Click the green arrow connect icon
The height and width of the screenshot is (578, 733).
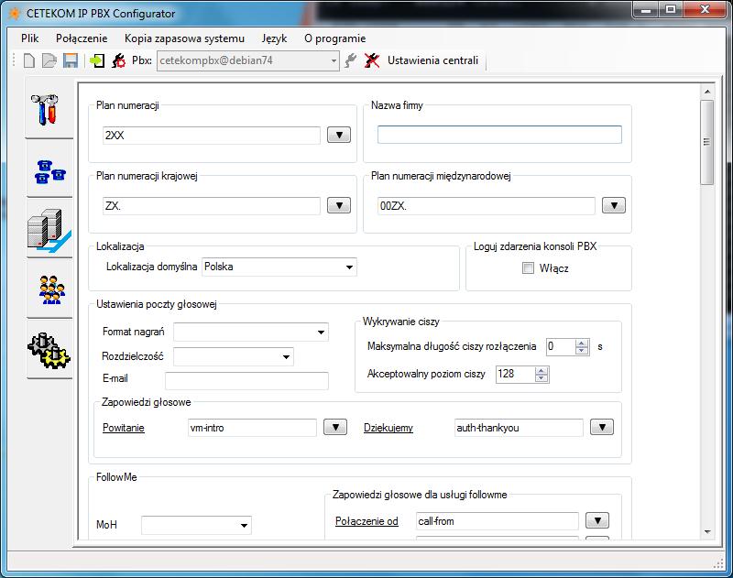[97, 60]
